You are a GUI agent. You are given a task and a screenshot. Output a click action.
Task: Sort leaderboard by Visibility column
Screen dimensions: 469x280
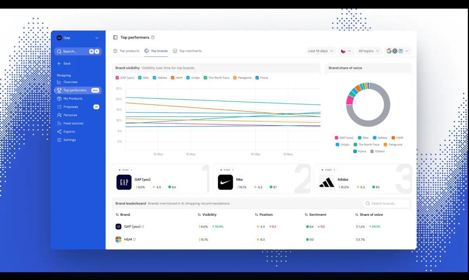click(207, 215)
